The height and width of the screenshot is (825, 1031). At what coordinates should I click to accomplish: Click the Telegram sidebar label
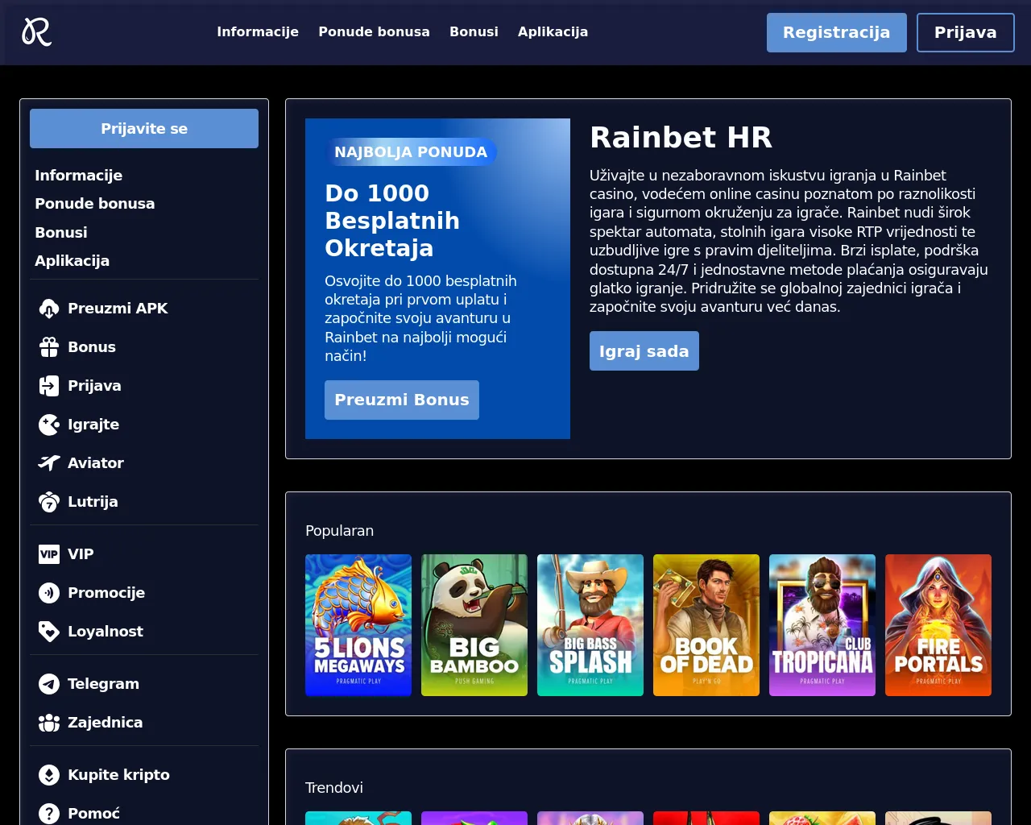(x=103, y=684)
